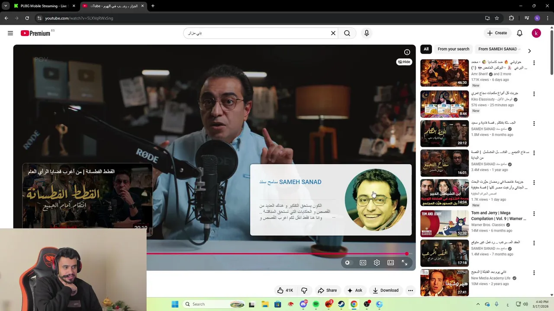Click the SAMEH SANAD end-screen channel card

331,200
